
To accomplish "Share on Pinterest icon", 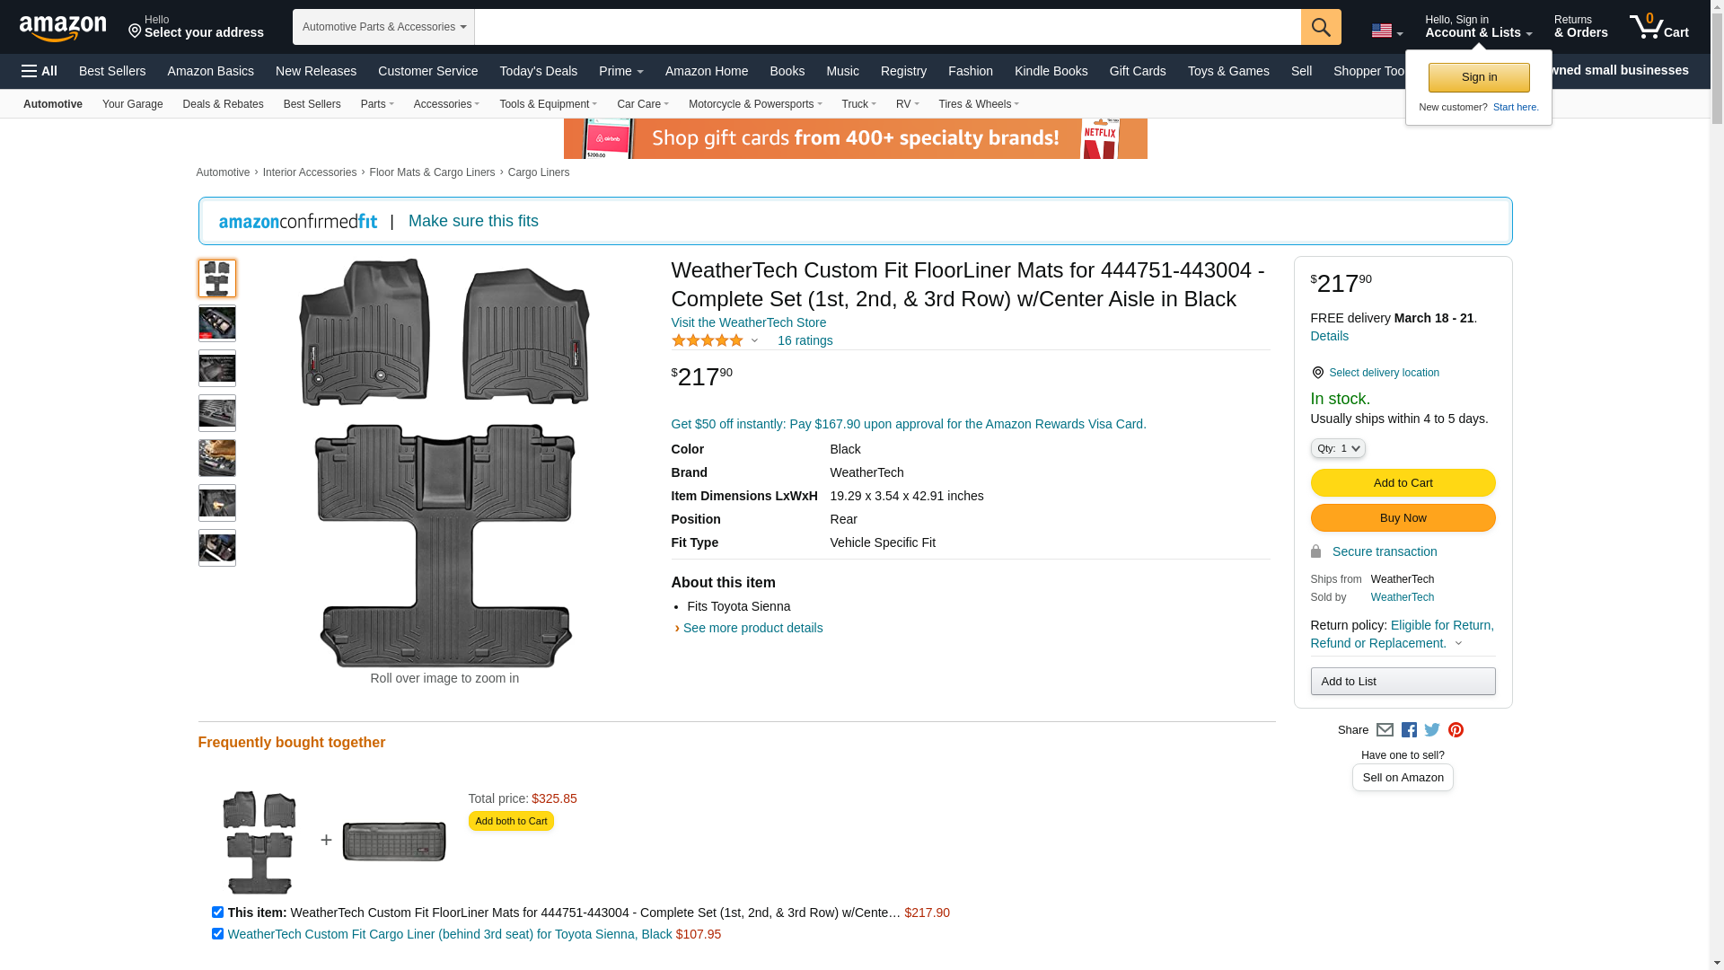I will tap(1456, 730).
